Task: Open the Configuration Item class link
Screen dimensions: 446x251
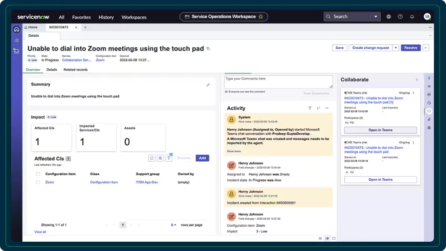Action: 104,182
